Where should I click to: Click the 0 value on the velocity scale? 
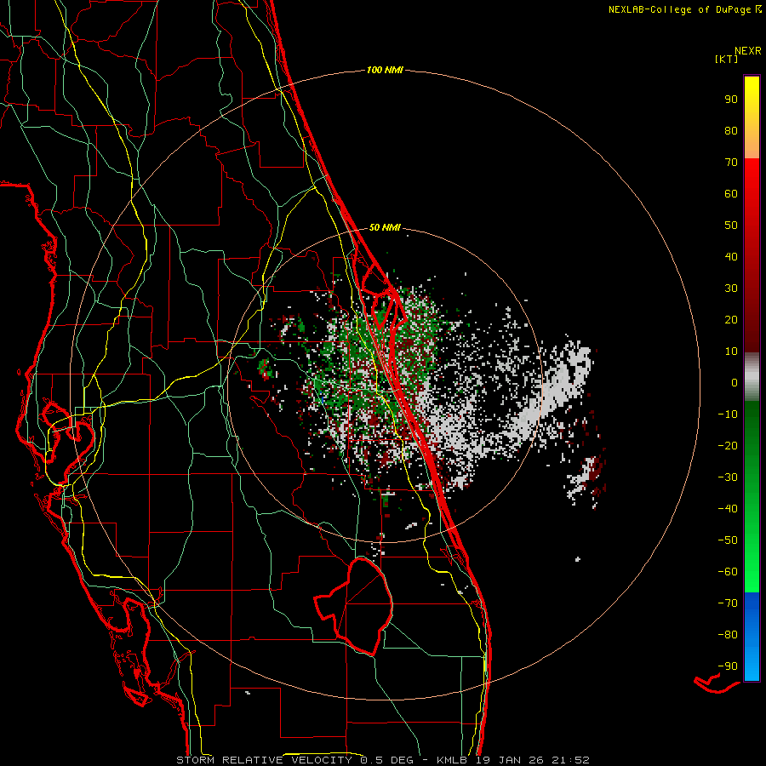coord(735,383)
